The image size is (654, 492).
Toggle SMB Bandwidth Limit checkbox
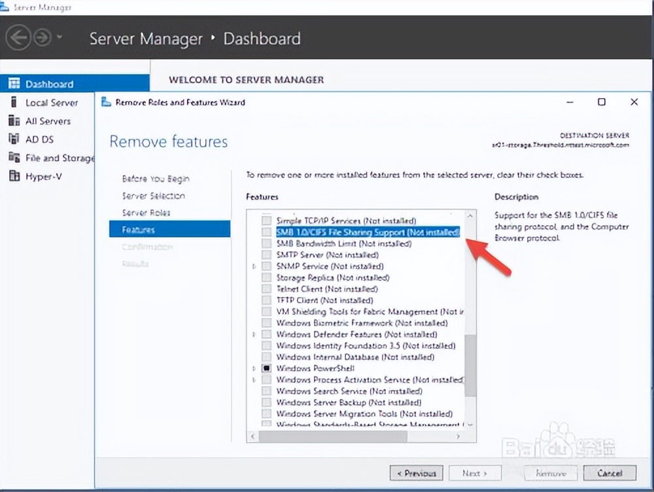tap(267, 243)
